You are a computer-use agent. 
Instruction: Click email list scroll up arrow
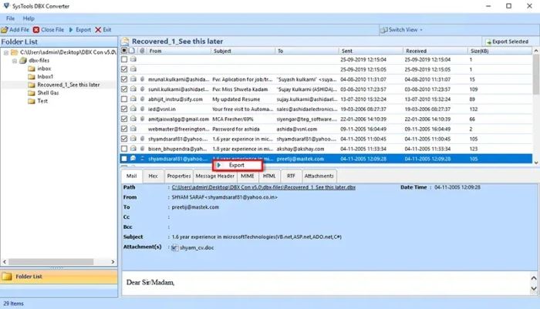(x=536, y=51)
